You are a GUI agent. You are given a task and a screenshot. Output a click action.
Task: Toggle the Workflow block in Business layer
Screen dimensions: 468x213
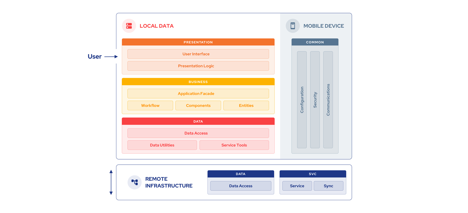150,106
